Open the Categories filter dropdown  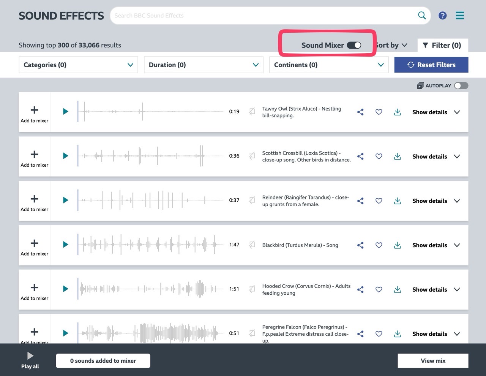[x=78, y=65]
